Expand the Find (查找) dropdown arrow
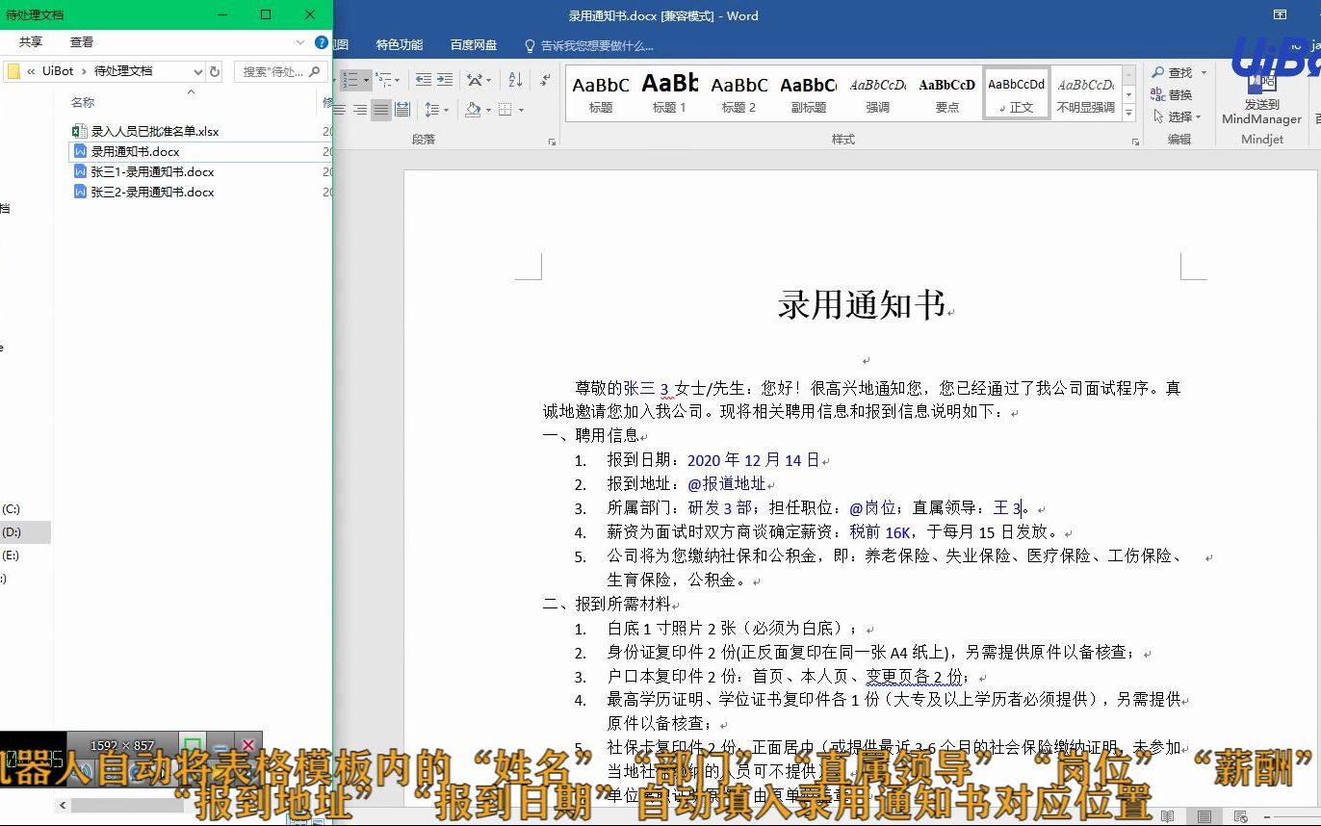 click(x=1204, y=72)
